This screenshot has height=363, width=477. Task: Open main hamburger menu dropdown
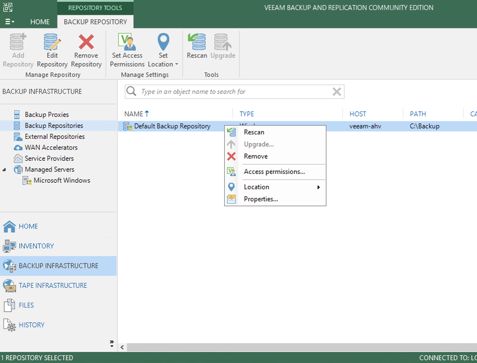point(10,22)
